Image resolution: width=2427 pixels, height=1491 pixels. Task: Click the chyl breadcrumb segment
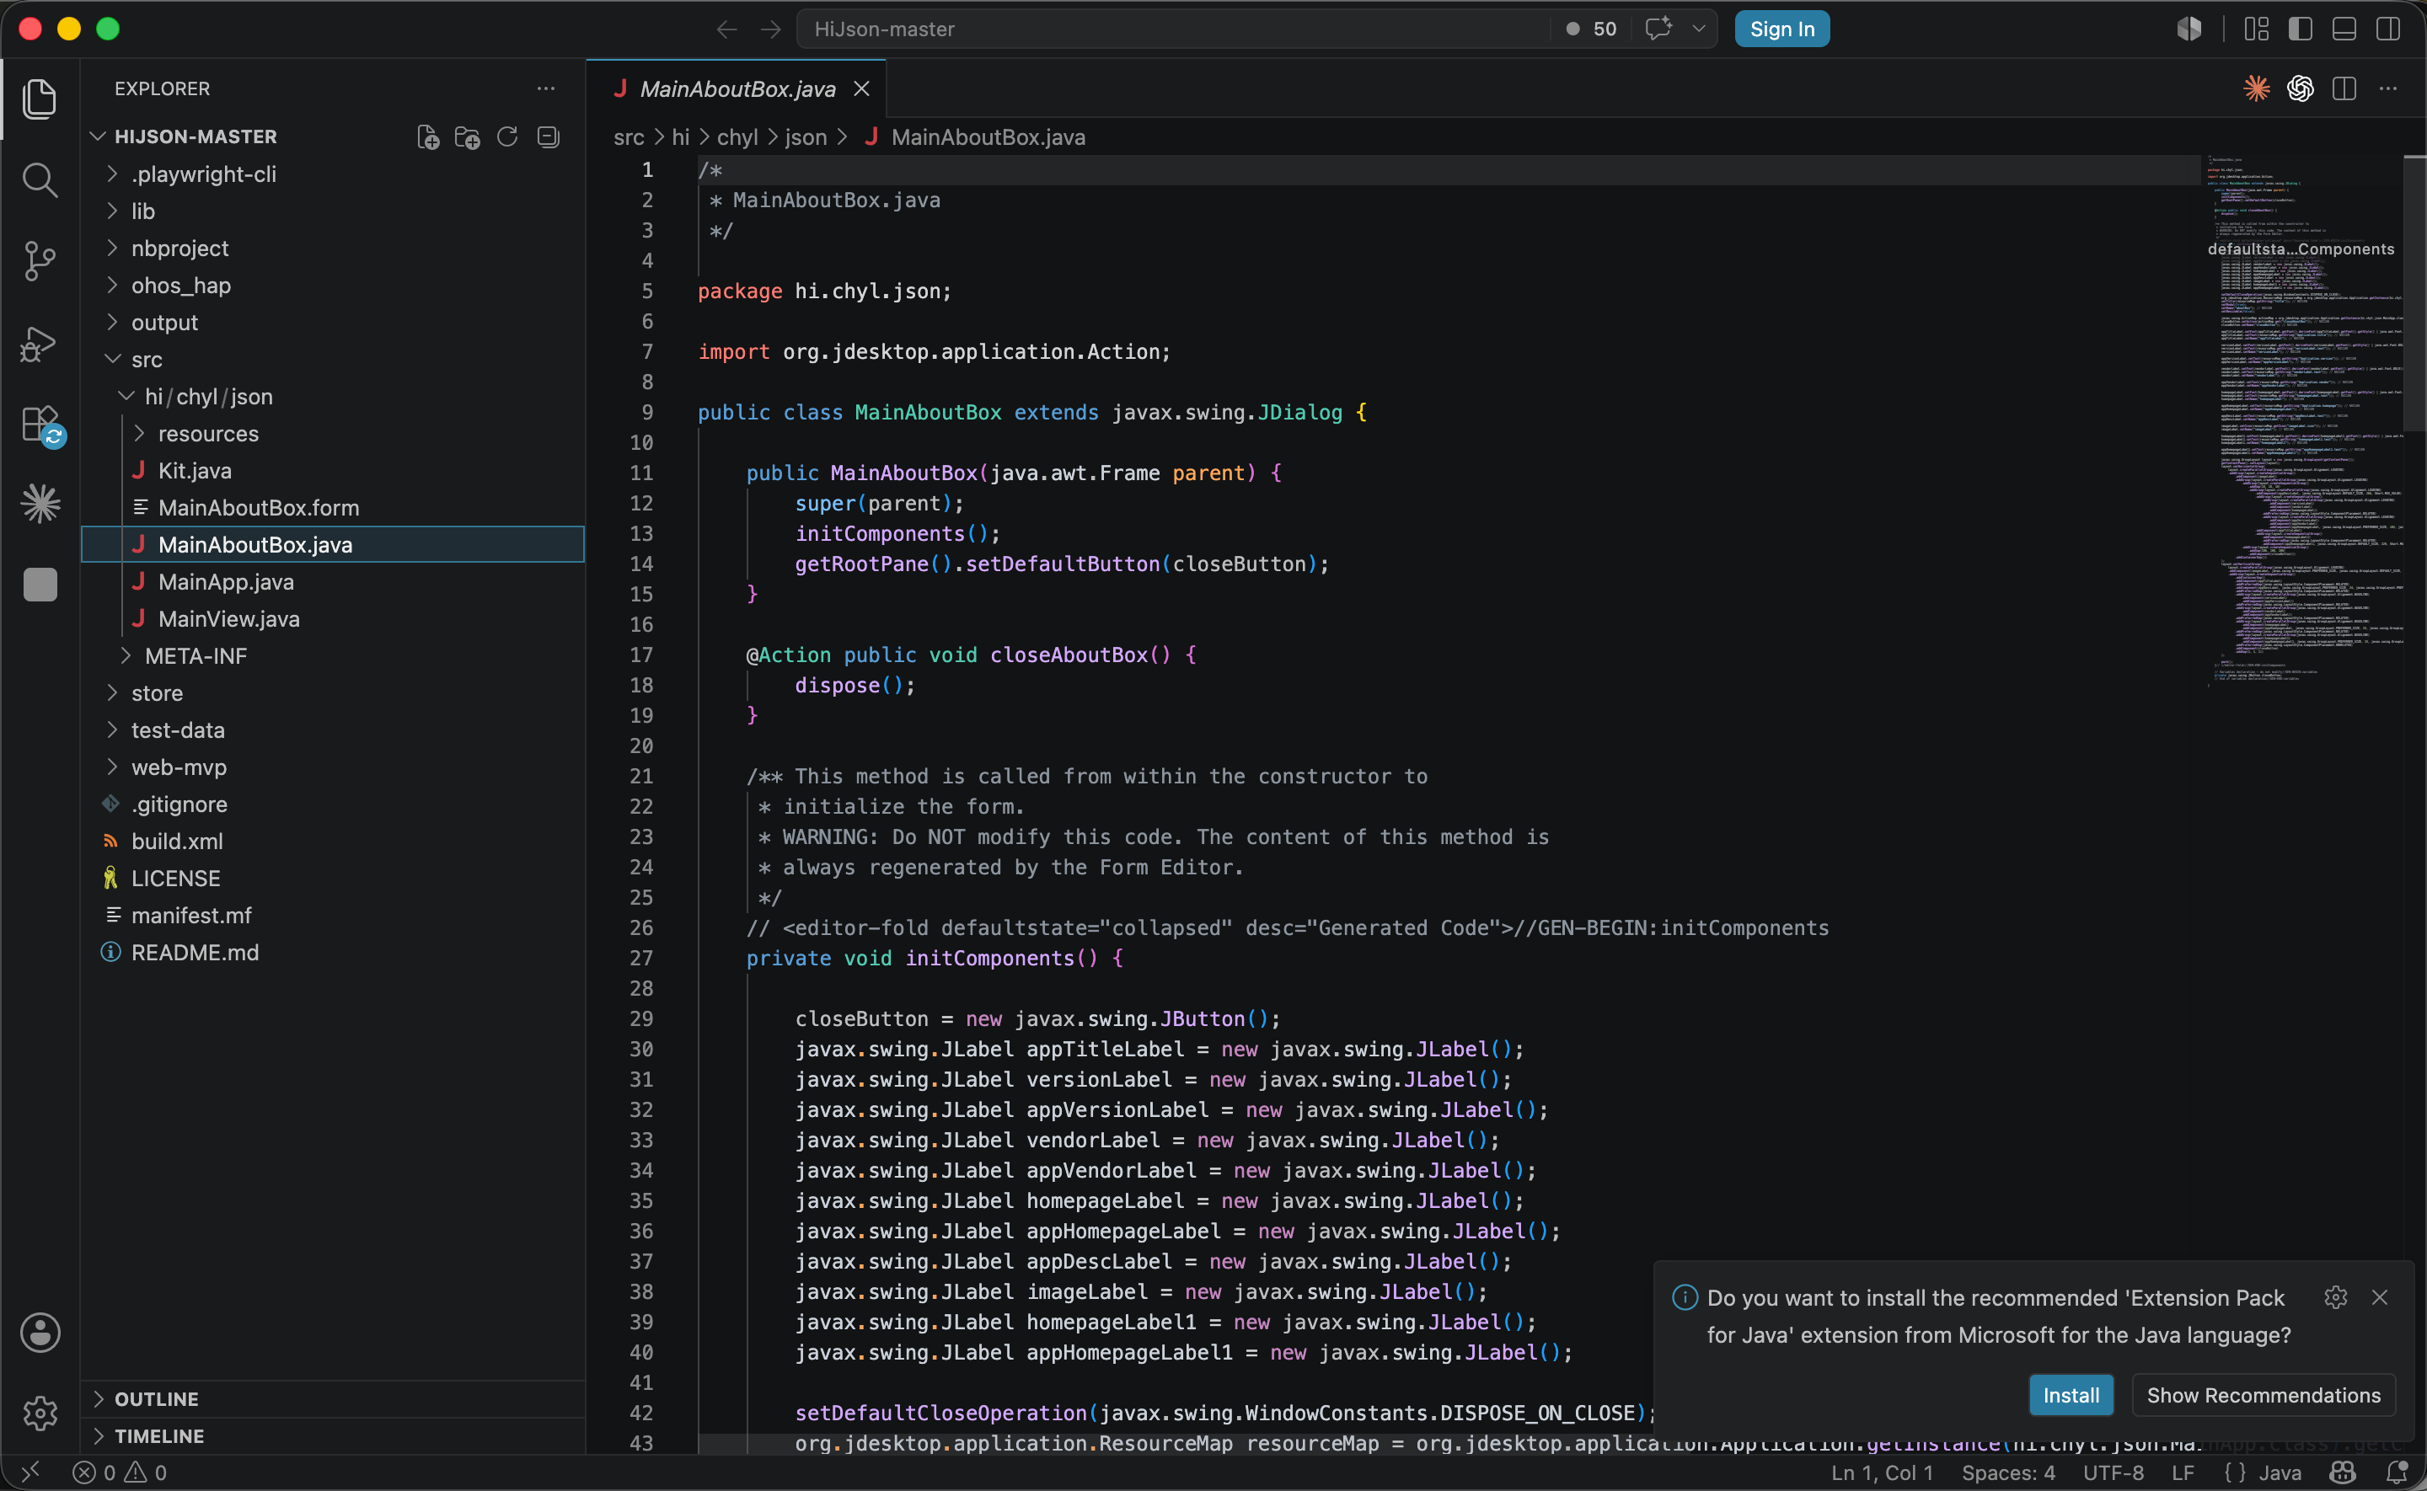(x=737, y=137)
